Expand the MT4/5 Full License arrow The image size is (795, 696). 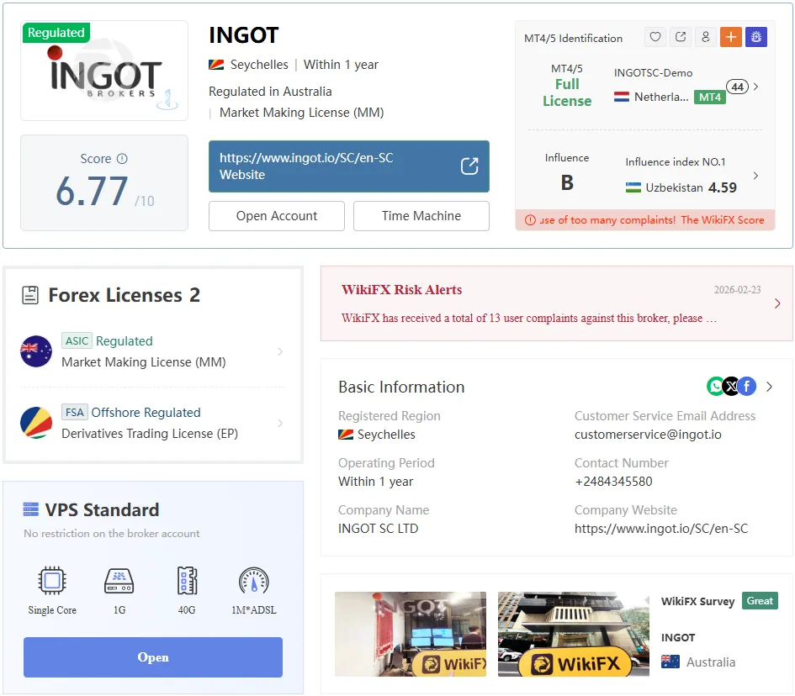756,87
